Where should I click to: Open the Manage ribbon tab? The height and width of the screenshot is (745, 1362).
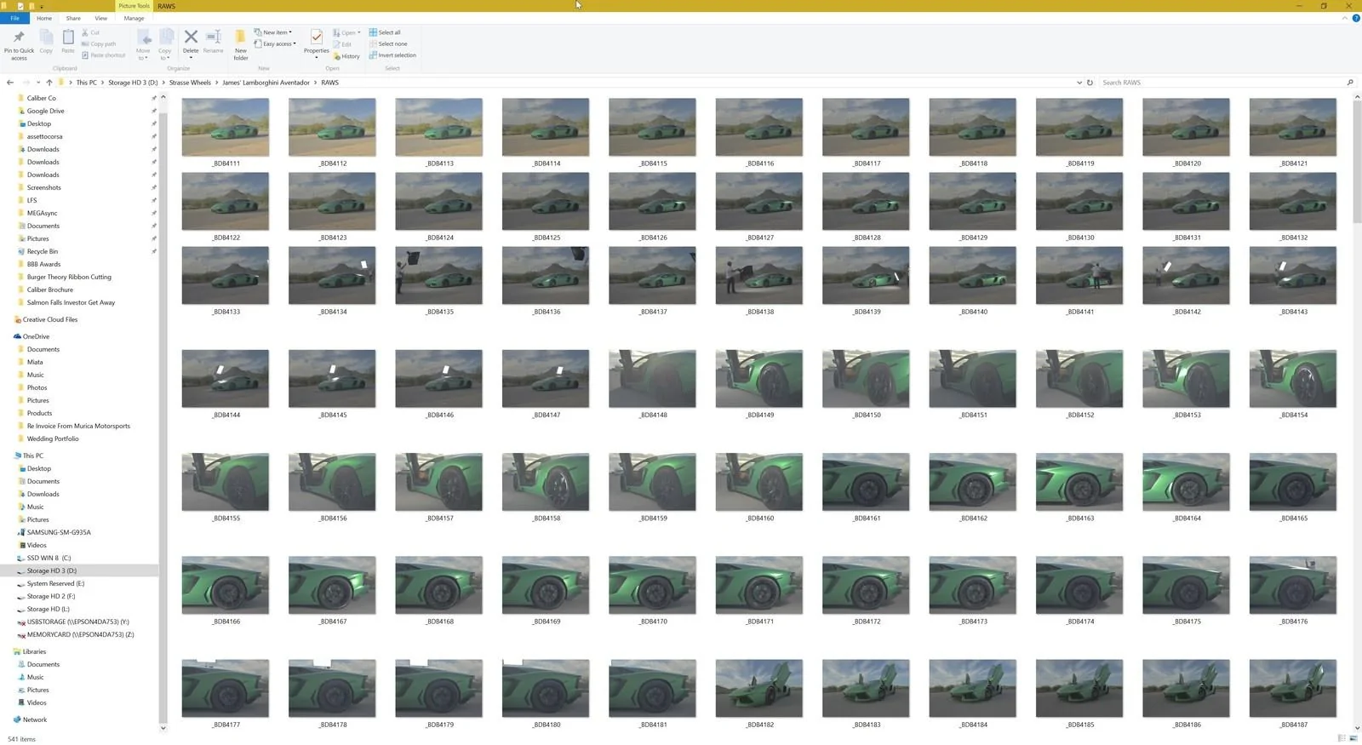click(x=134, y=18)
